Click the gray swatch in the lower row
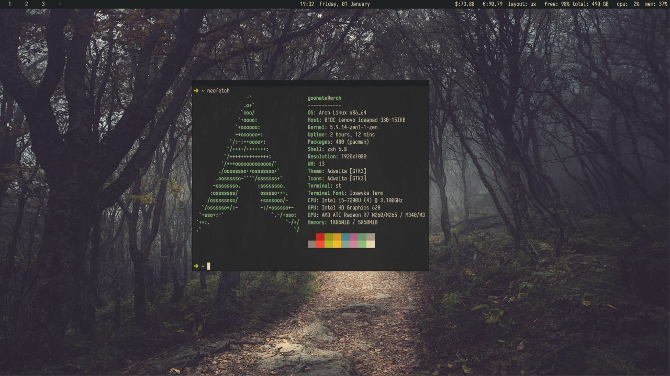The width and height of the screenshot is (670, 376). click(x=312, y=244)
